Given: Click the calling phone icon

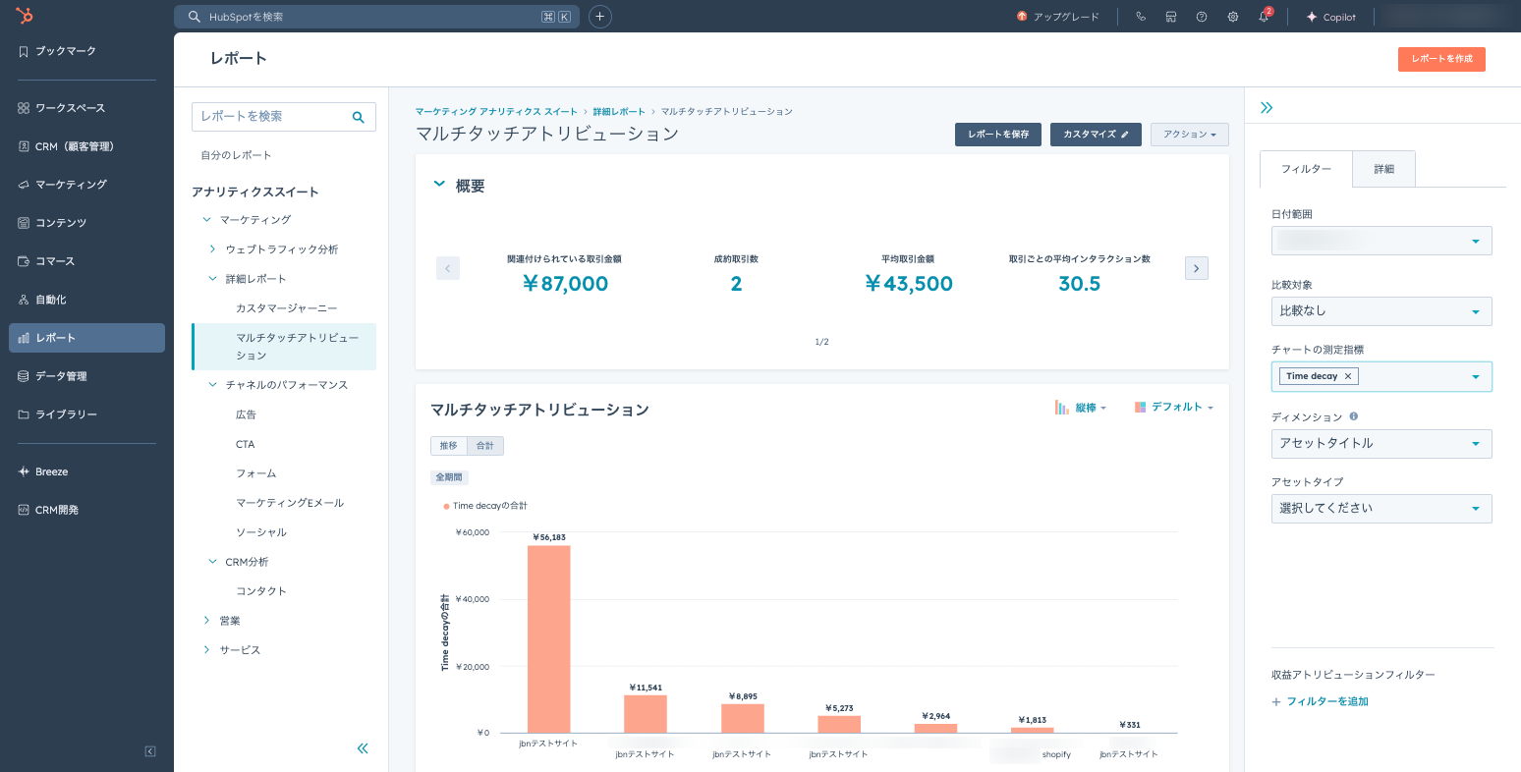Looking at the screenshot, I should pyautogui.click(x=1140, y=17).
